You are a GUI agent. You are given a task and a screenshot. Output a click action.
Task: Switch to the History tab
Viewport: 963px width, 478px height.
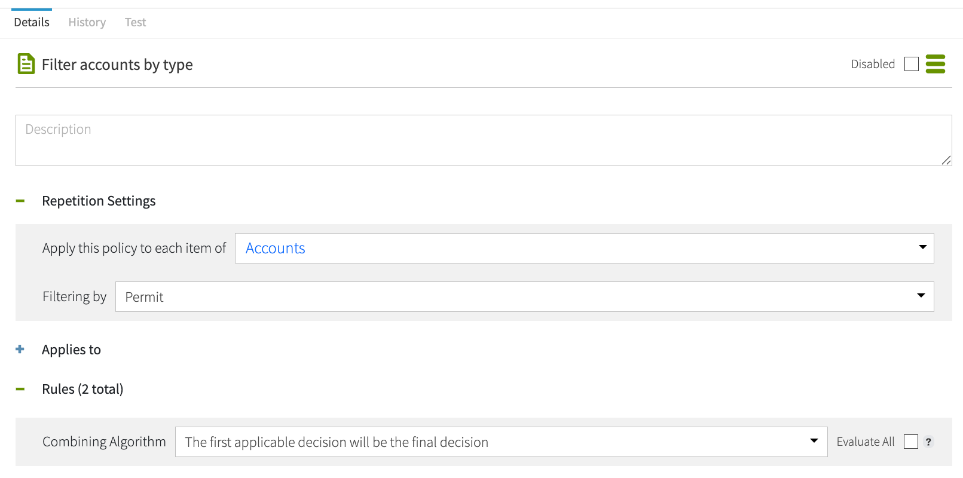pos(87,22)
